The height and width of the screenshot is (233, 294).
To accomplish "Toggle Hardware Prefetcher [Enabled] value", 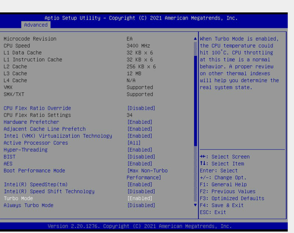I will (140, 122).
